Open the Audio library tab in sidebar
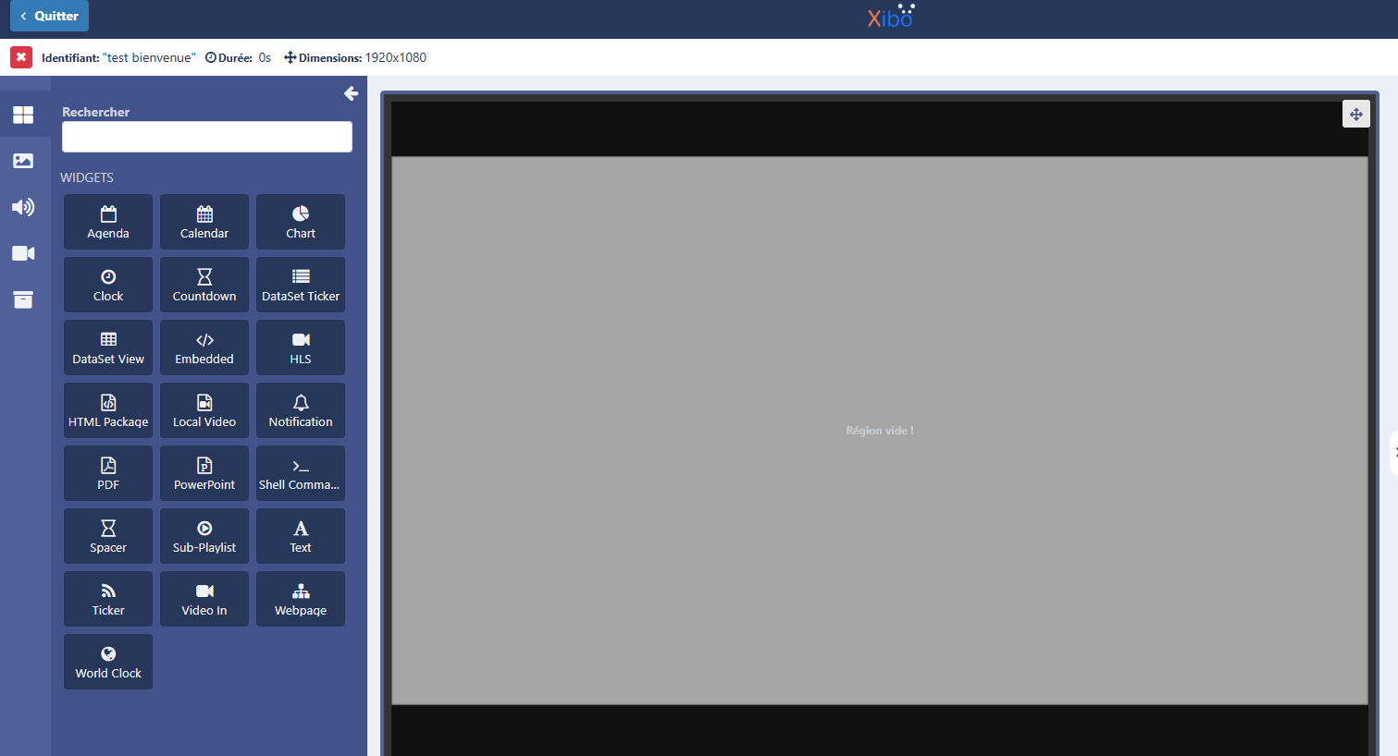The height and width of the screenshot is (756, 1398). coord(23,207)
